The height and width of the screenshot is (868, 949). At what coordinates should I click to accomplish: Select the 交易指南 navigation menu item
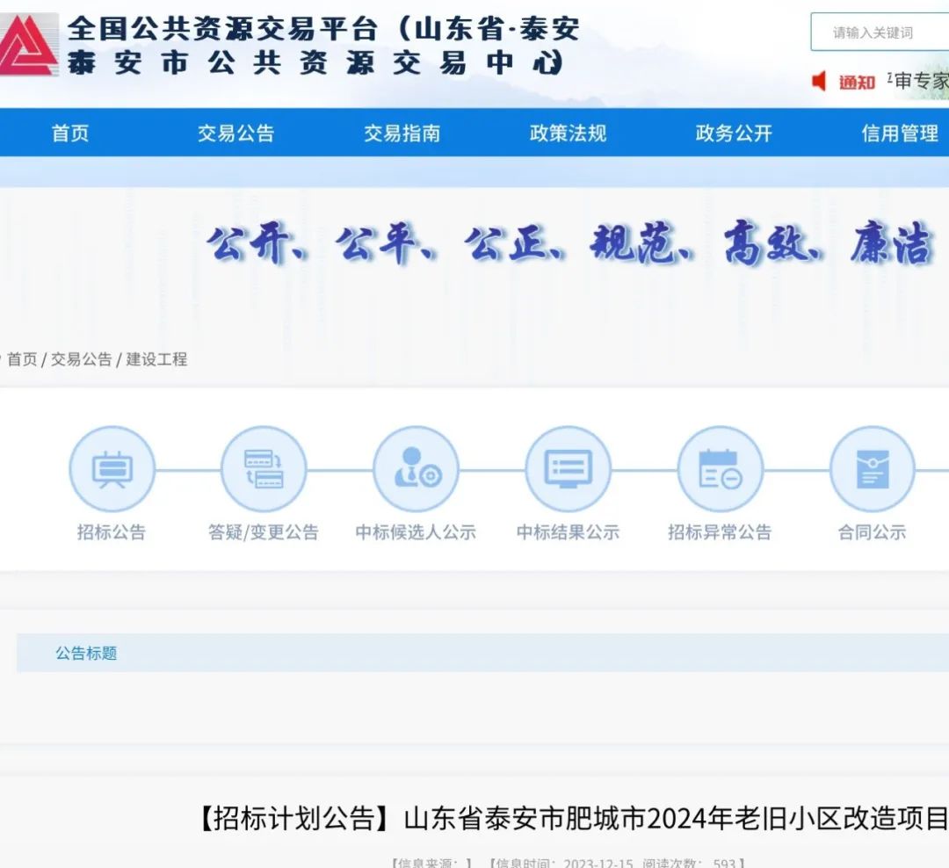402,134
